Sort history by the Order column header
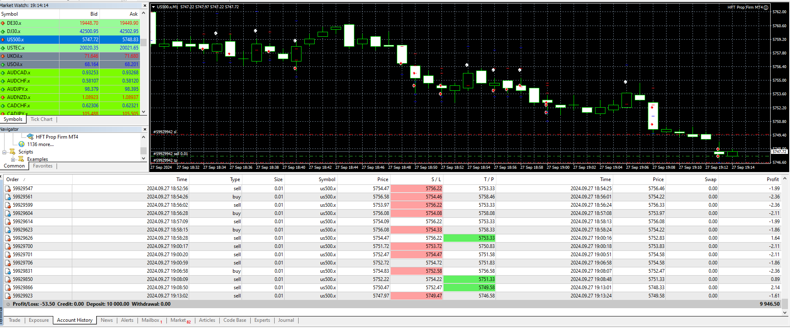 click(x=38, y=179)
